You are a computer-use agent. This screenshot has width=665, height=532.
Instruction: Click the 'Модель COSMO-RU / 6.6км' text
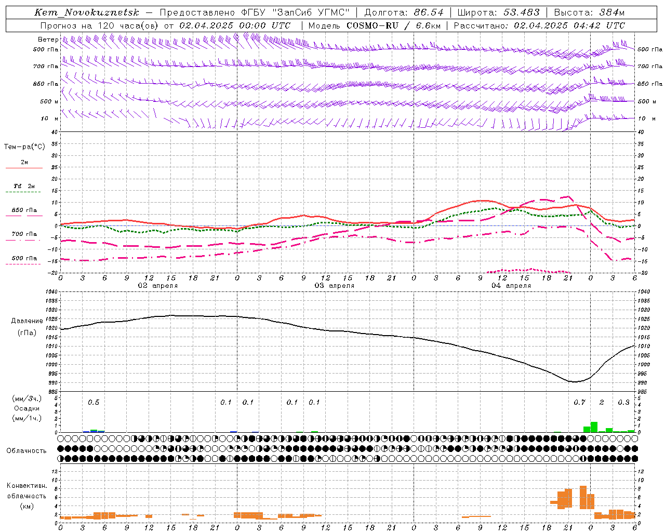pos(375,25)
